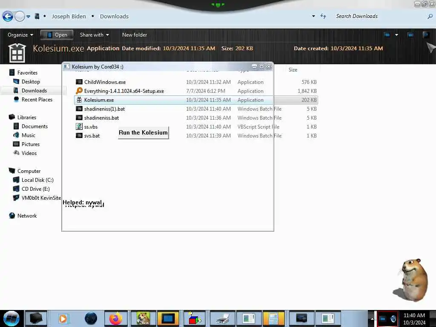The image size is (436, 327).
Task: Open Local Disk (C:)
Action: [x=37, y=180]
